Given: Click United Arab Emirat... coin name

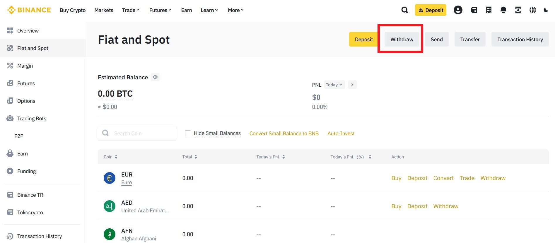Looking at the screenshot, I should point(145,211).
